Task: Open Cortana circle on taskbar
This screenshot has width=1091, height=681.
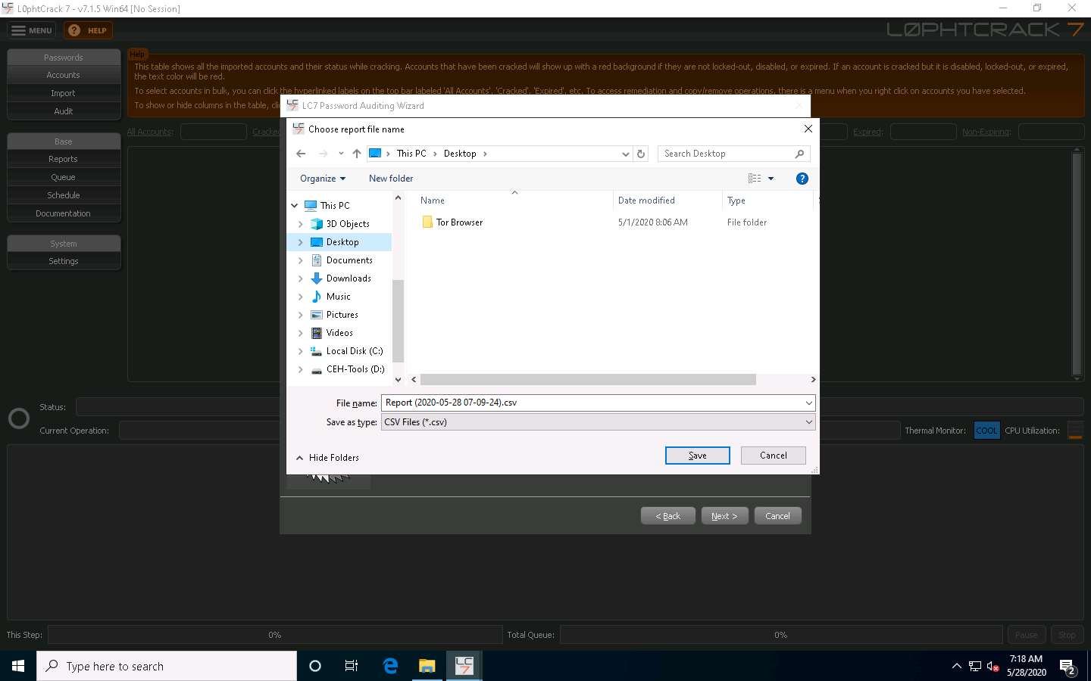Action: coord(315,666)
